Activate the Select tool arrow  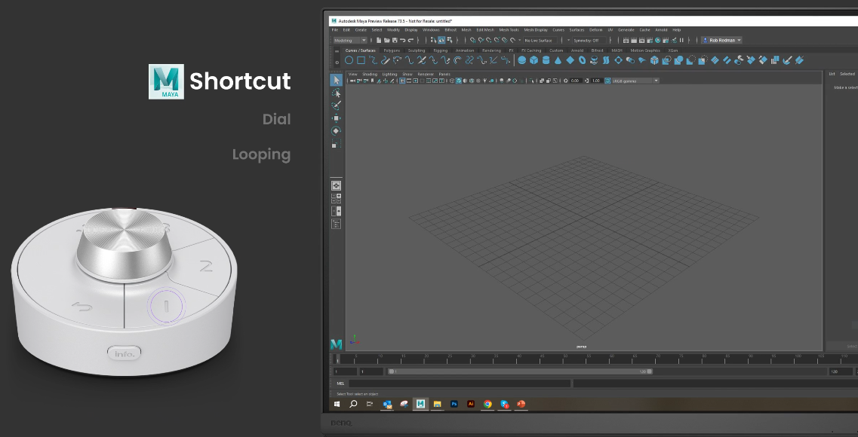pos(336,80)
